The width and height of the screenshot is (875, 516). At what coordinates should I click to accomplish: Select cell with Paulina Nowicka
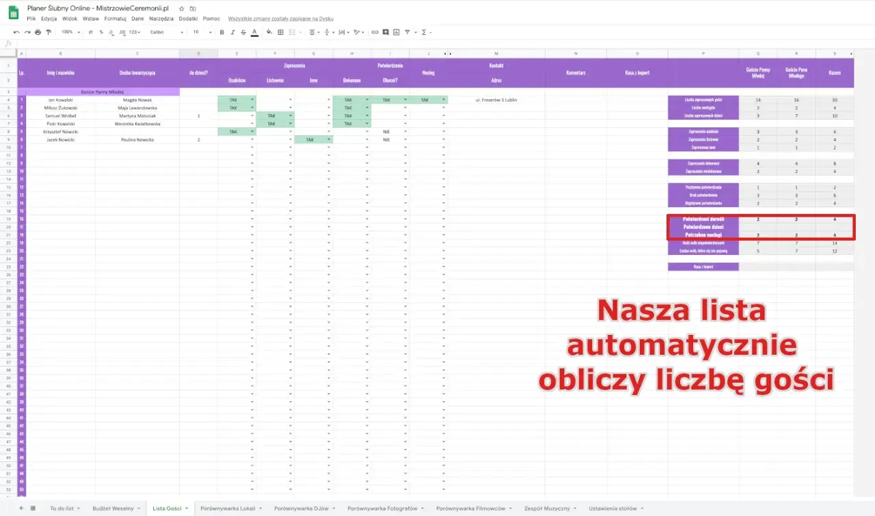[137, 139]
